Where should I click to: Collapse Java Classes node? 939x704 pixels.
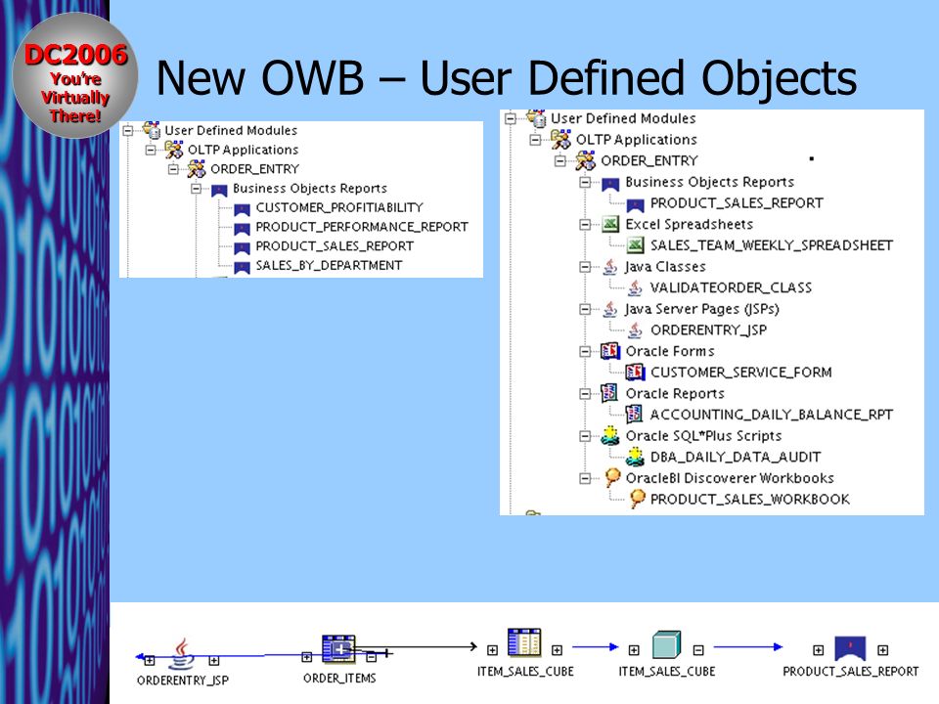pos(585,267)
